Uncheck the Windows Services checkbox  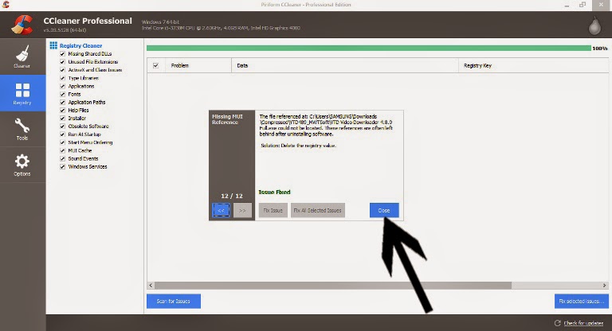pos(62,166)
